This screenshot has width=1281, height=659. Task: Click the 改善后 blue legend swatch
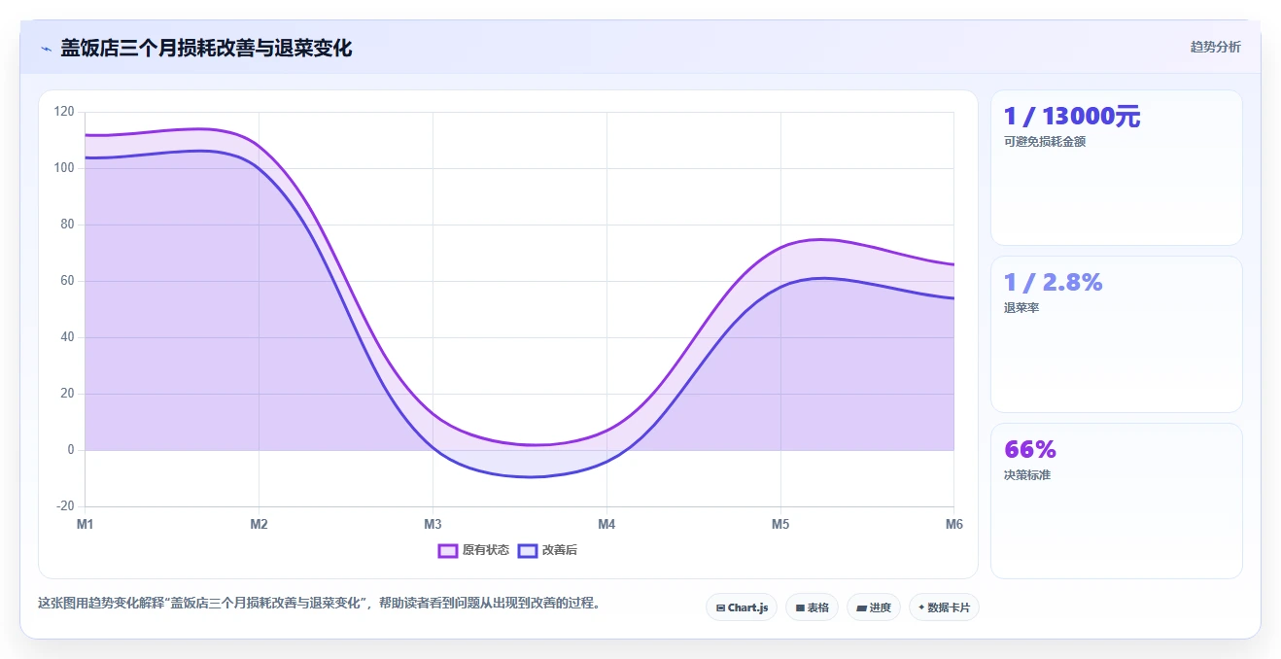tap(527, 550)
